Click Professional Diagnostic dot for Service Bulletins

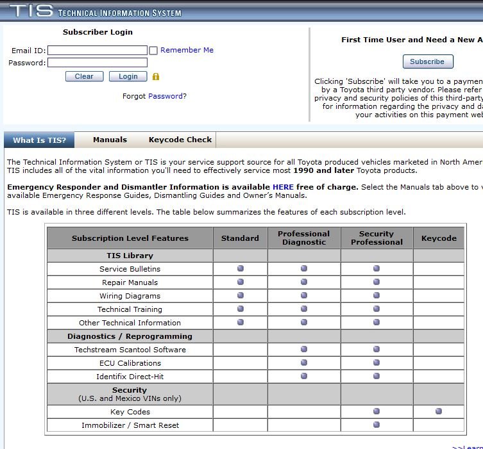pos(304,268)
